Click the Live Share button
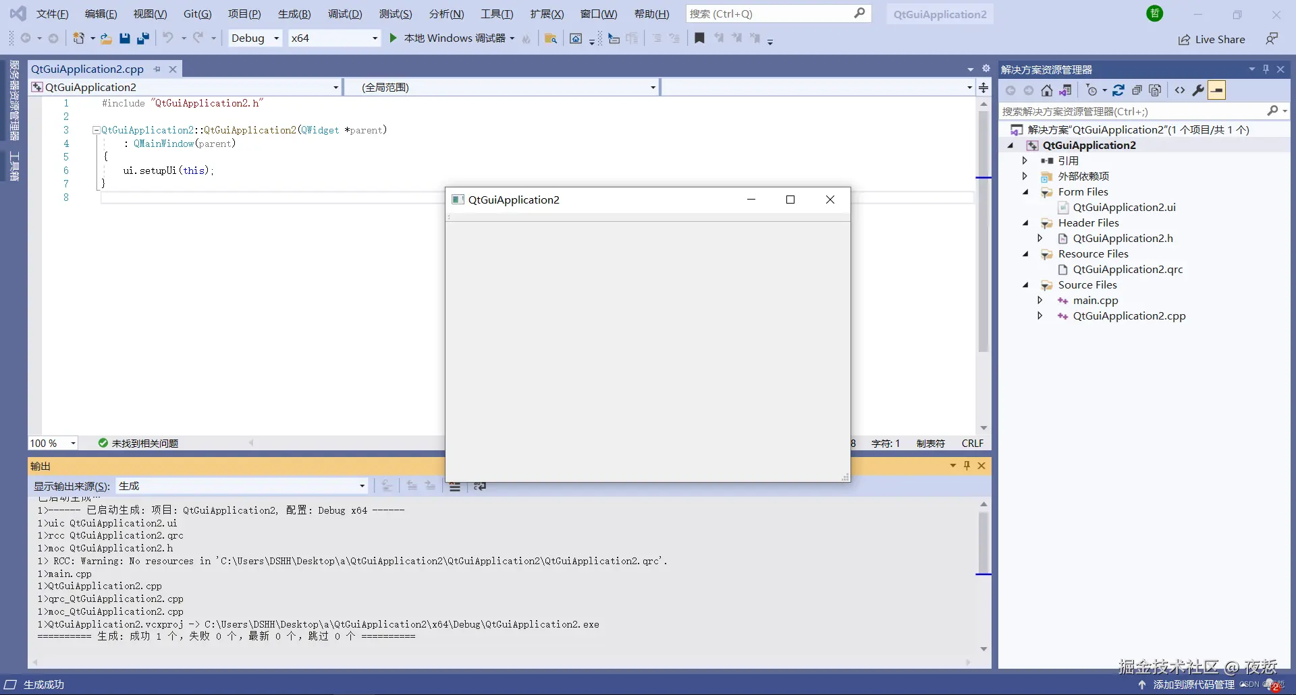This screenshot has height=695, width=1296. (x=1212, y=39)
